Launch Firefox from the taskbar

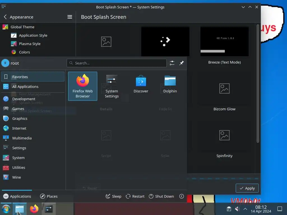coord(34,209)
